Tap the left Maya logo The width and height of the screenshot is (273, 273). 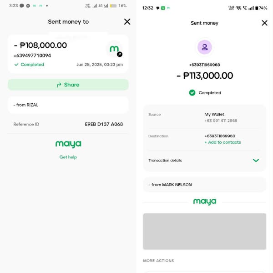[68, 144]
